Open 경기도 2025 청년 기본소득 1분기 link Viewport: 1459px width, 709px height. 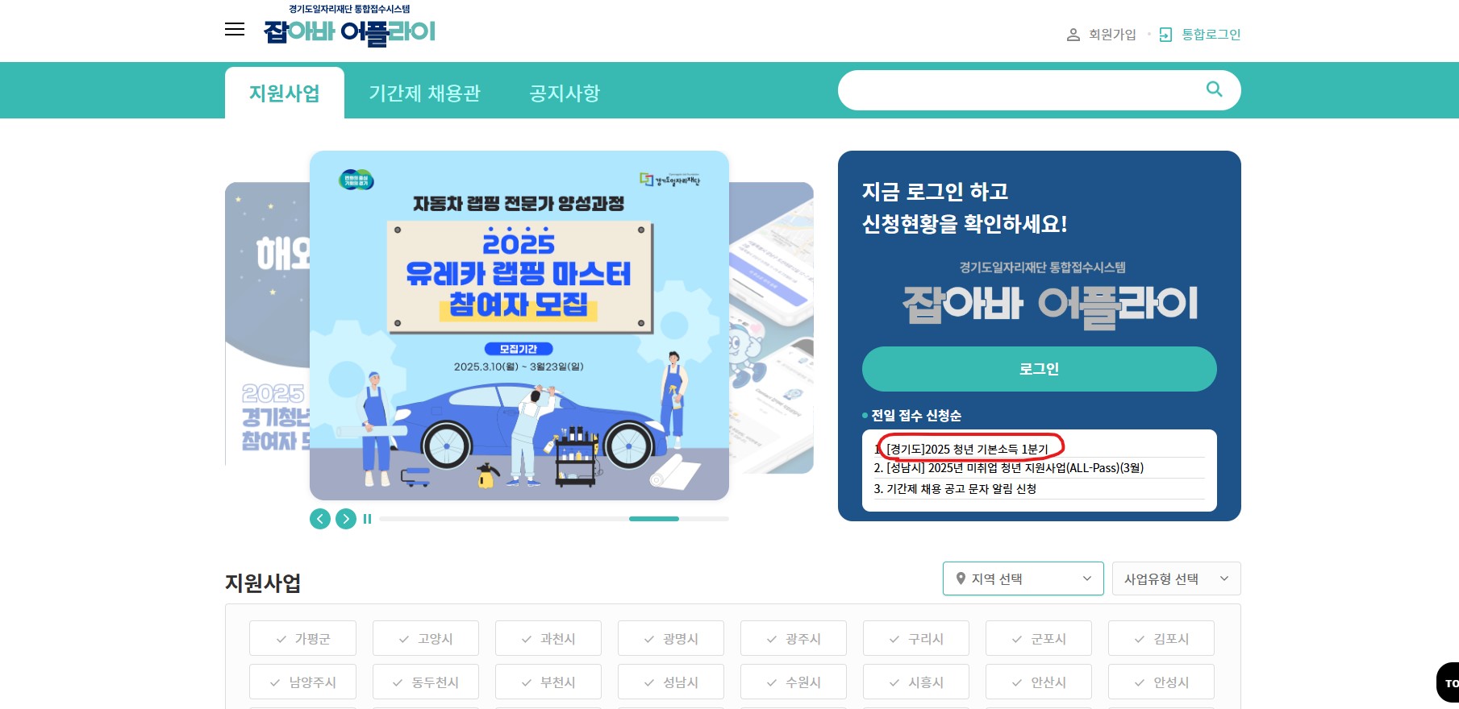tap(967, 449)
